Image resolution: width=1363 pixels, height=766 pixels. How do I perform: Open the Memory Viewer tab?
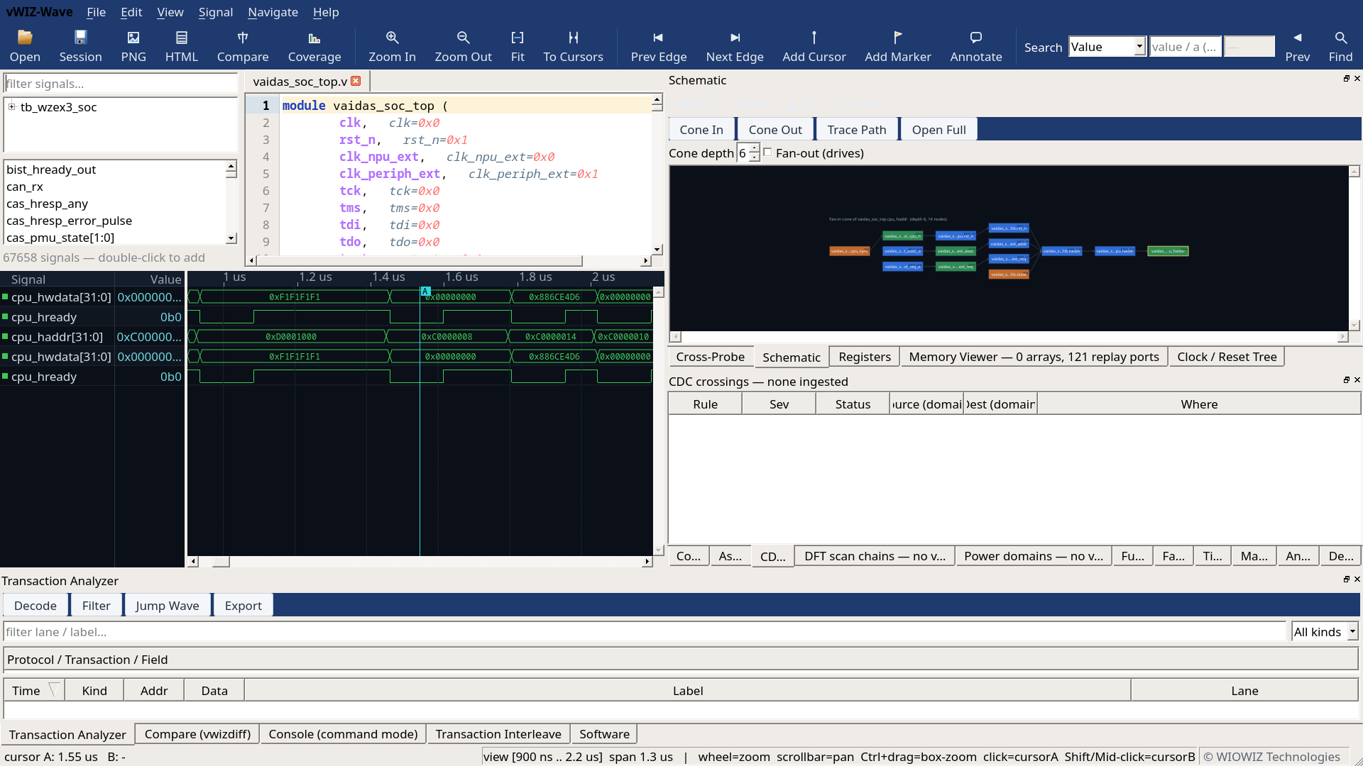click(x=1034, y=357)
